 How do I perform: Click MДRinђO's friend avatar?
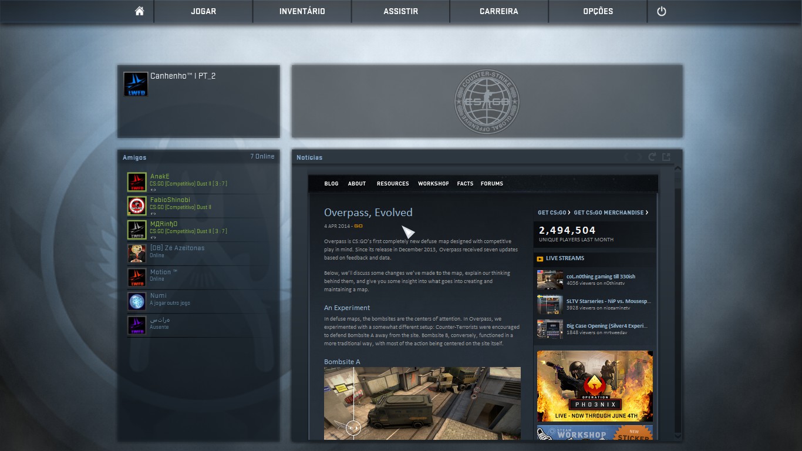[137, 230]
